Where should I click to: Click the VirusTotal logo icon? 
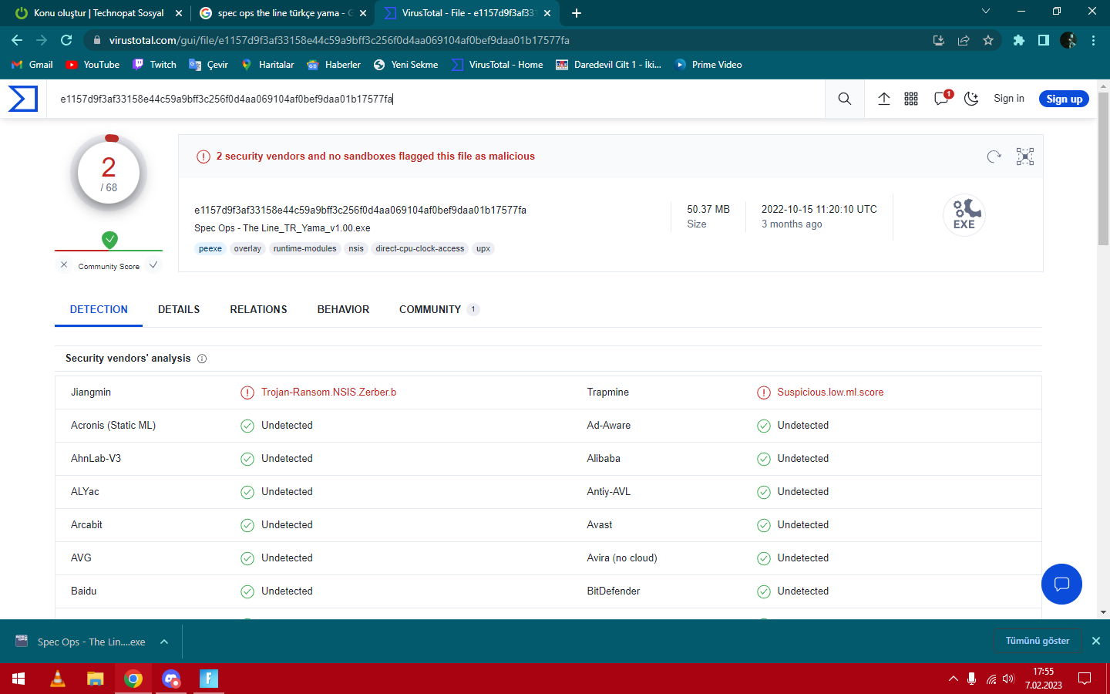coord(23,99)
